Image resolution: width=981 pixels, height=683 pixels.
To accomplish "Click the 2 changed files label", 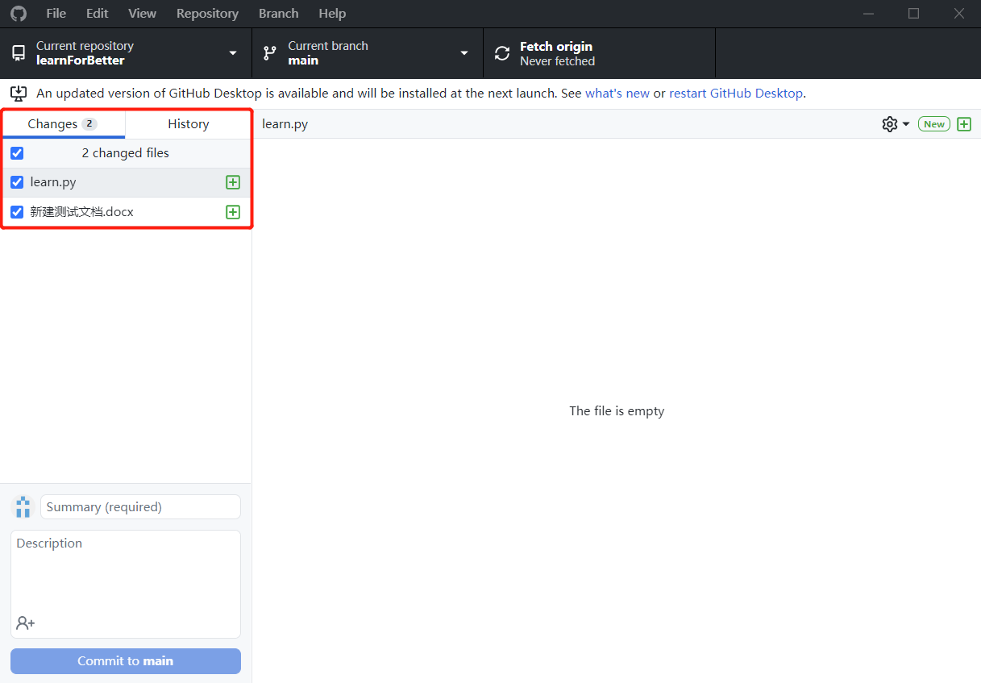I will pyautogui.click(x=126, y=153).
